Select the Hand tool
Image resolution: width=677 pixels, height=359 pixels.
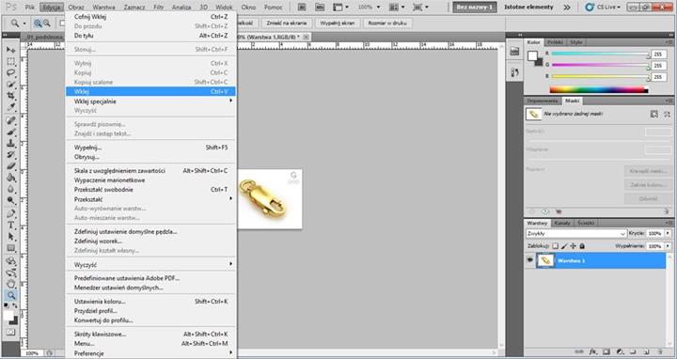(10, 284)
